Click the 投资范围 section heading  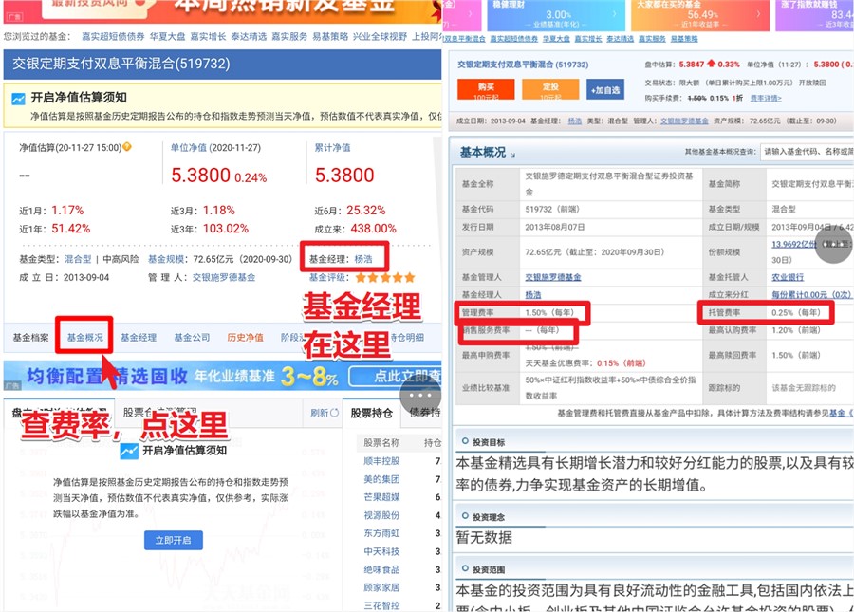[x=489, y=569]
